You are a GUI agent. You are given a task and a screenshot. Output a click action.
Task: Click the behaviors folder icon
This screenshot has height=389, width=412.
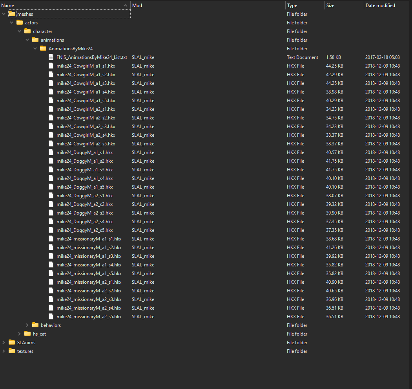pyautogui.click(x=35, y=325)
